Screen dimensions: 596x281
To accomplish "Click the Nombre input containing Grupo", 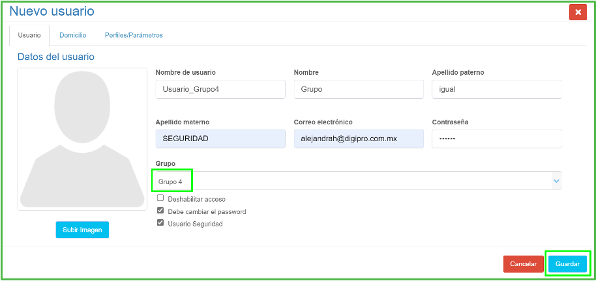I will point(359,89).
